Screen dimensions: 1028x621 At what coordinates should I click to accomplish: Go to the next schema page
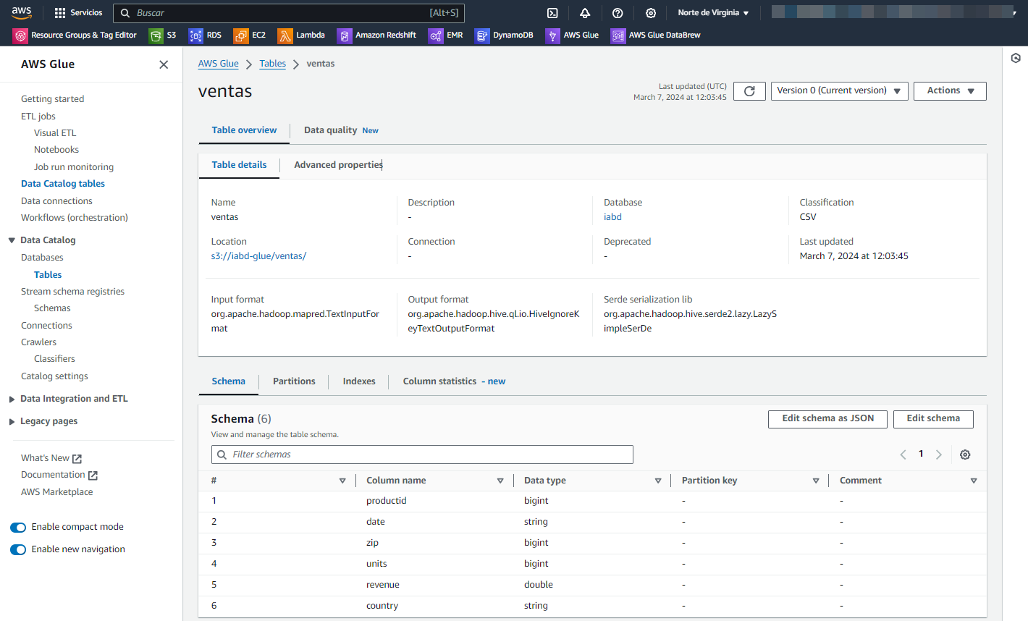939,455
